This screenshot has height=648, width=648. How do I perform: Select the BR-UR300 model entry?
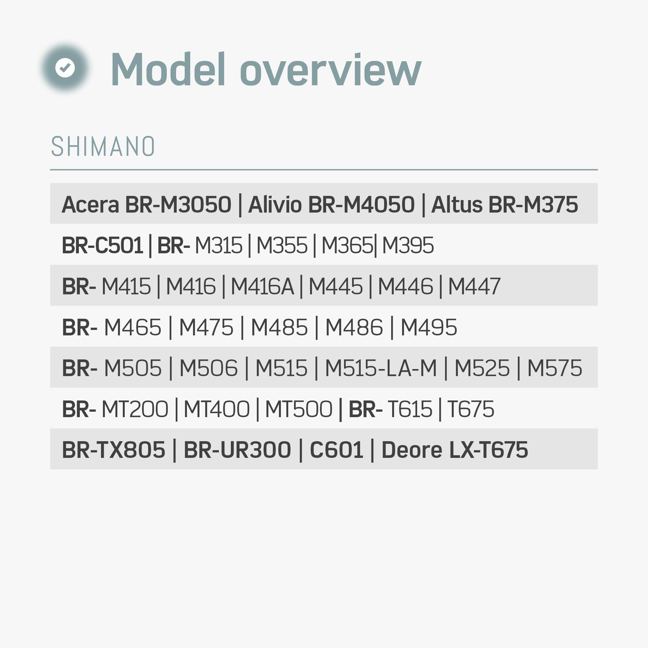pyautogui.click(x=237, y=450)
